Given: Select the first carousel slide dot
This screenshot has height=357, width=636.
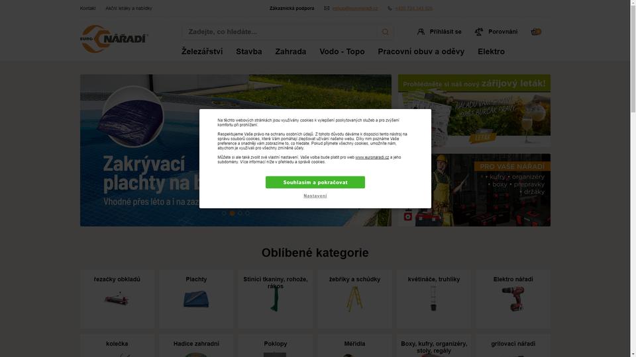Looking at the screenshot, I should (224, 213).
